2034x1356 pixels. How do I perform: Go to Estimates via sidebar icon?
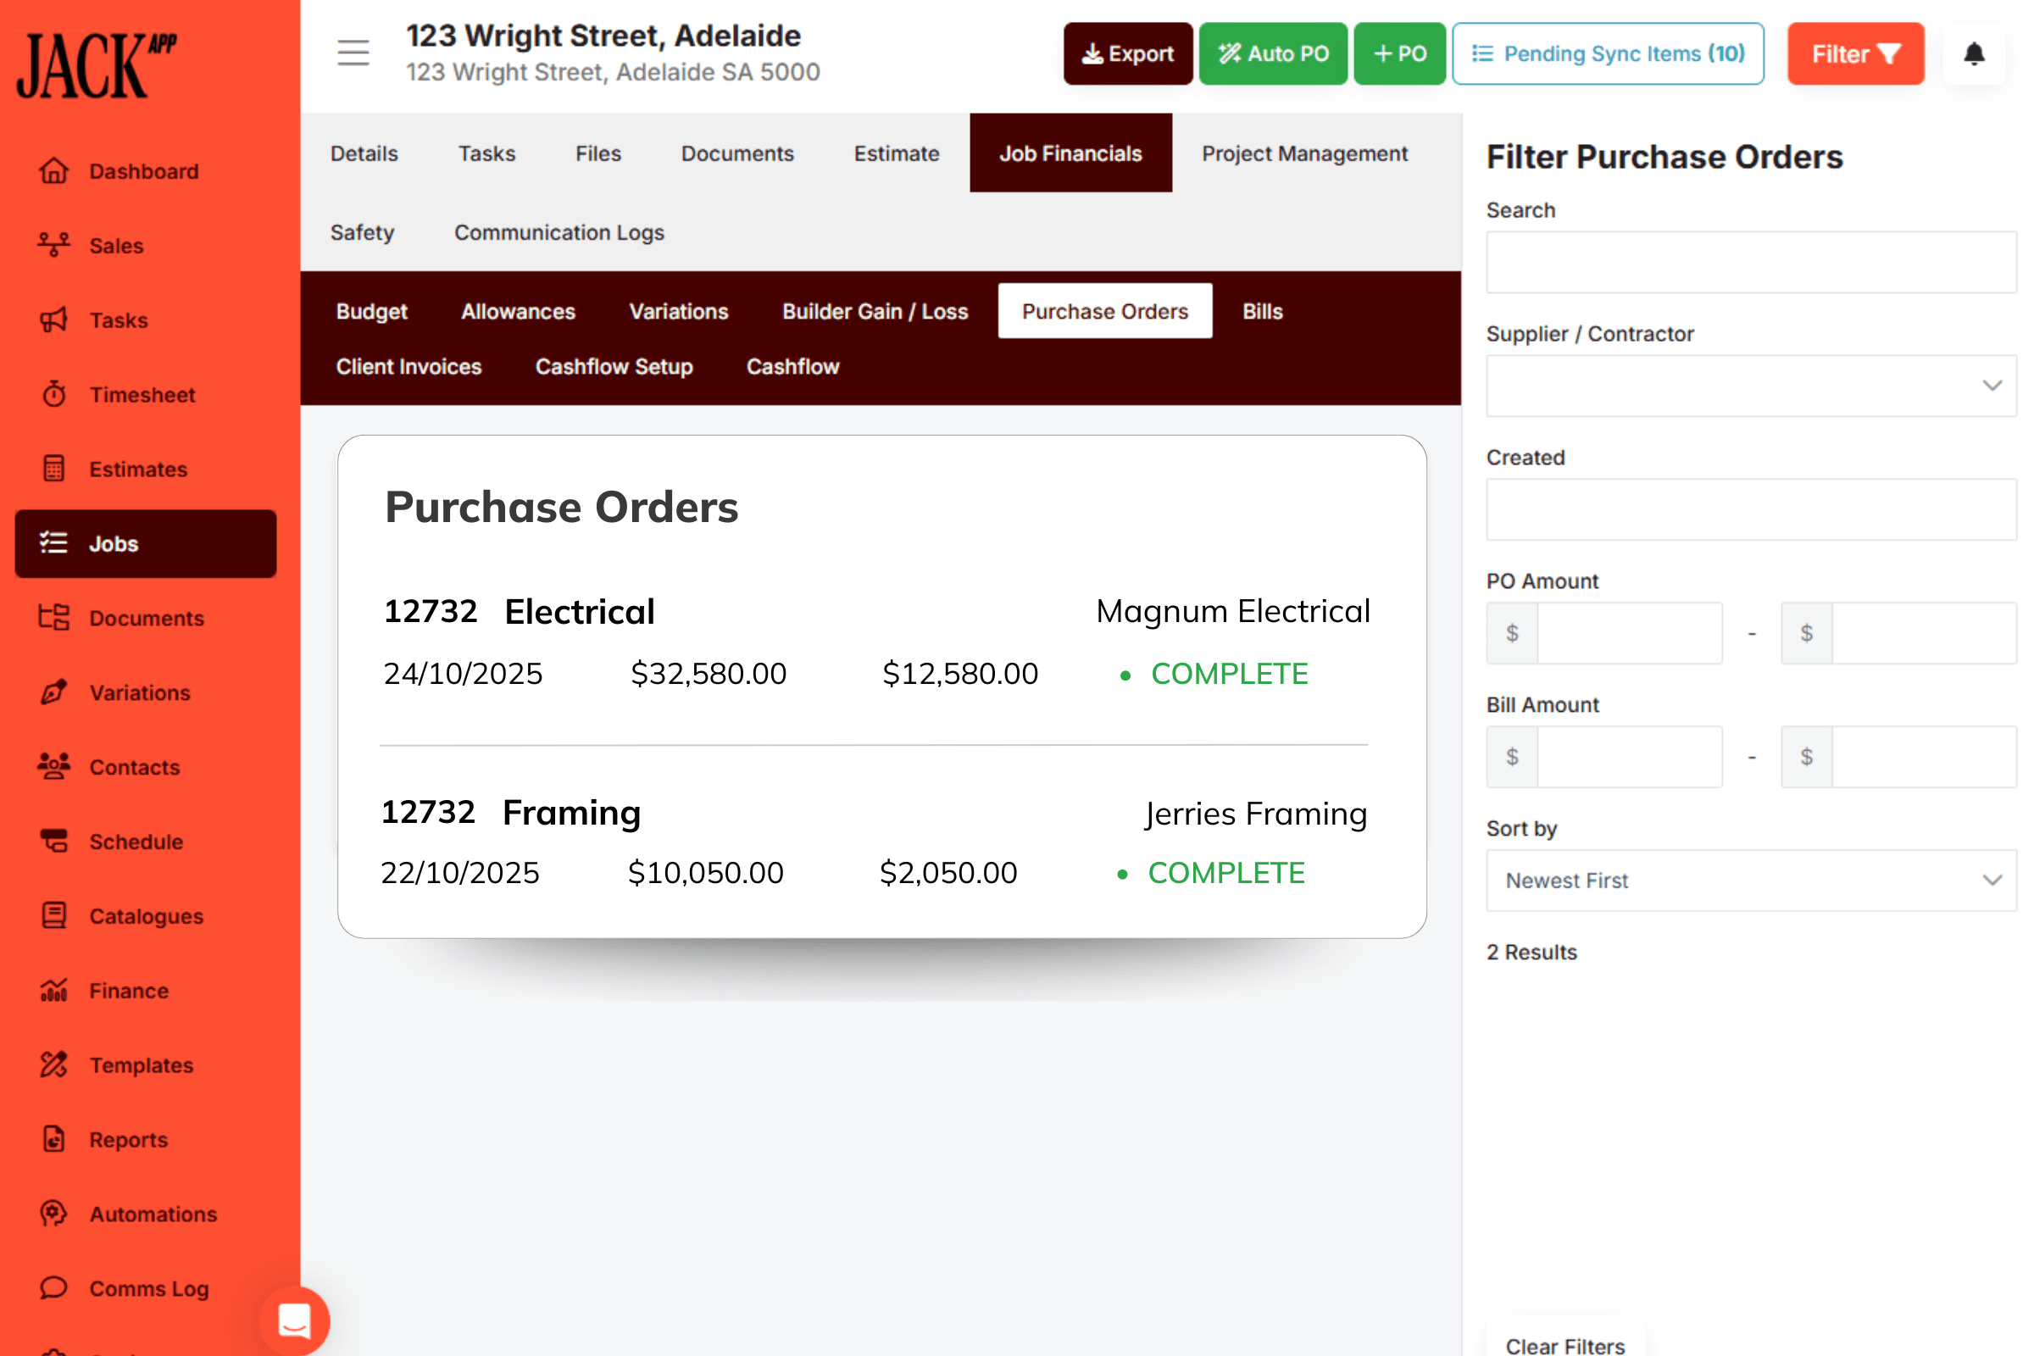pos(53,469)
